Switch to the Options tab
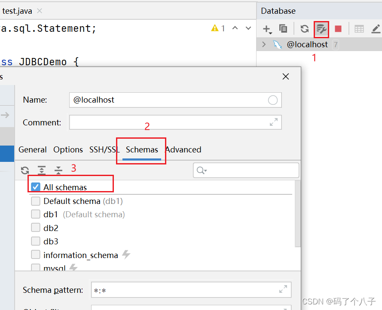Viewport: 382px width, 310px height. (68, 149)
